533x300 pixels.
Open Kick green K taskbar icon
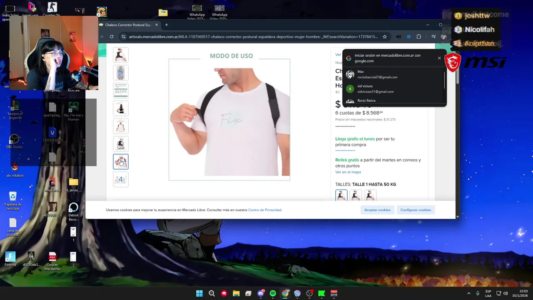321,294
